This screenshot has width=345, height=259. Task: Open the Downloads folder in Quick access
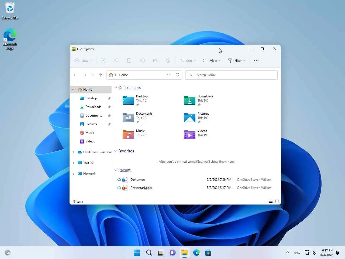pyautogui.click(x=199, y=100)
